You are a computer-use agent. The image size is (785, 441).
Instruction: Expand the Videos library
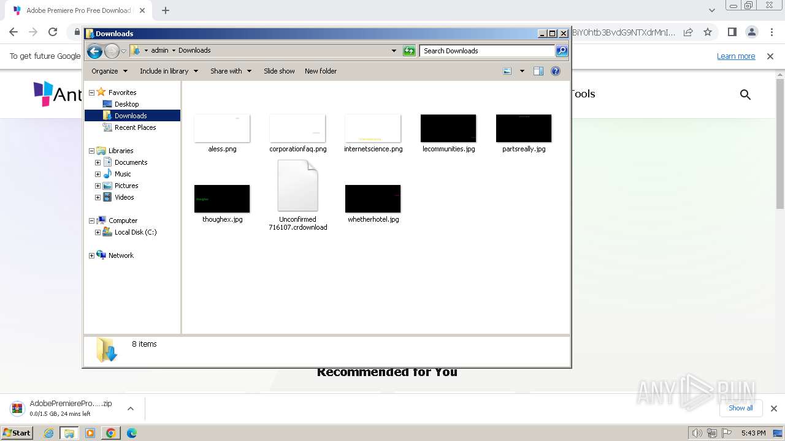98,197
